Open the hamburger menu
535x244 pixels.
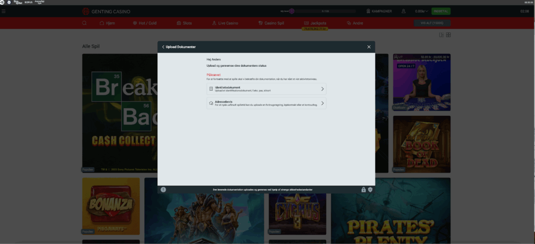tap(4, 11)
